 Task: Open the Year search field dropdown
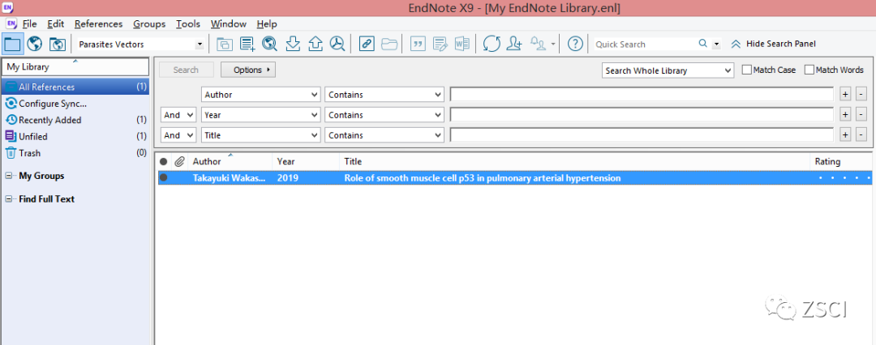click(x=260, y=115)
